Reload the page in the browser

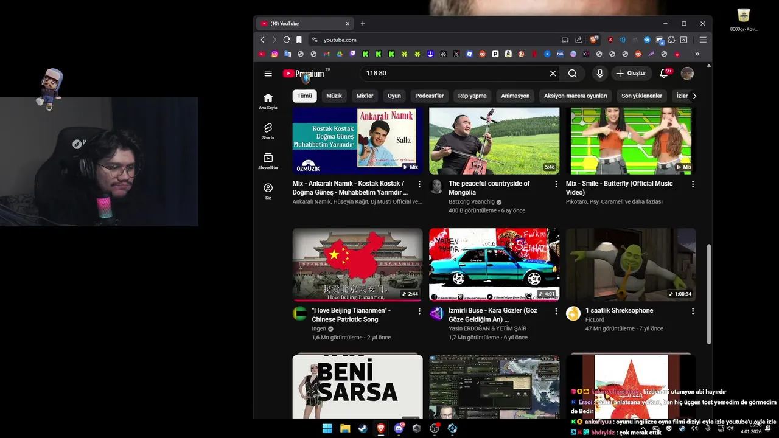(x=286, y=40)
